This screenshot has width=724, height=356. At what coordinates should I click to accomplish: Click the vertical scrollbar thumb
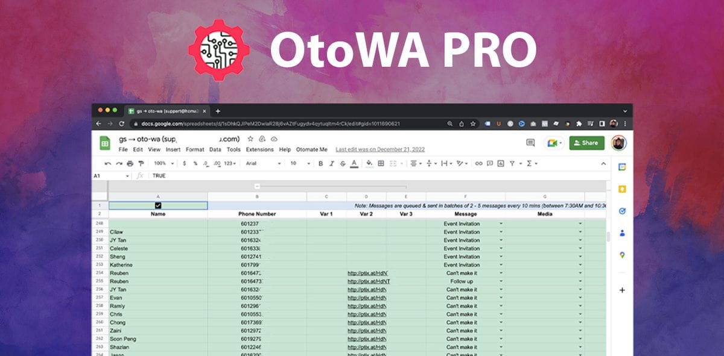click(x=608, y=237)
